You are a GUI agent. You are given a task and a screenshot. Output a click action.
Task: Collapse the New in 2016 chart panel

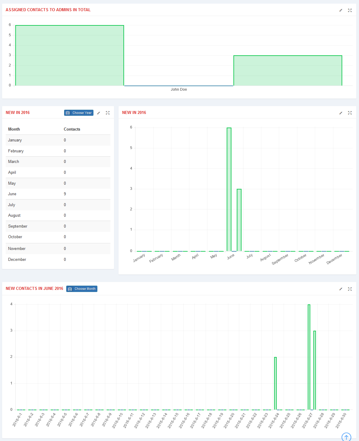341,113
